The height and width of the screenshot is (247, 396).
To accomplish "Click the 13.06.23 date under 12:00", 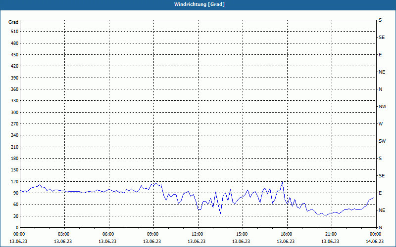I will [197, 242].
